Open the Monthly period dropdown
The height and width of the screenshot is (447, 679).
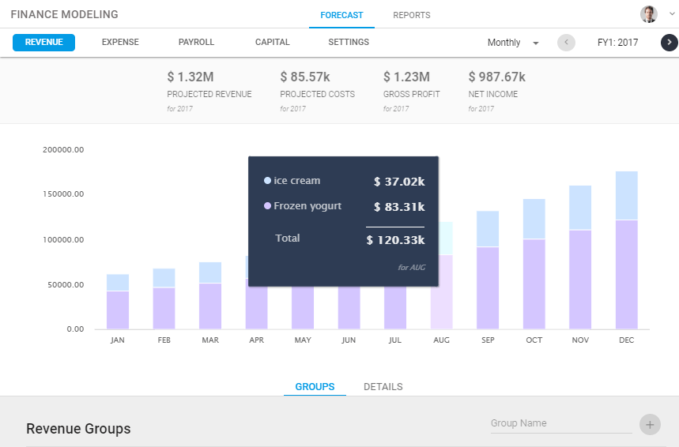coord(513,43)
